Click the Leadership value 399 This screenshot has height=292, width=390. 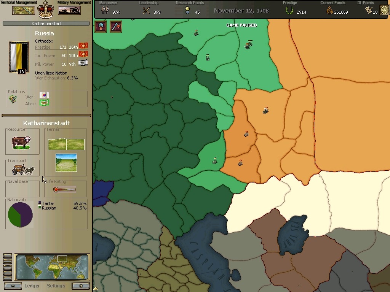click(x=157, y=12)
